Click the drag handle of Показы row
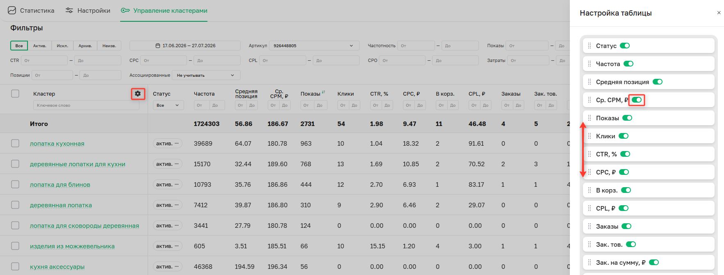The image size is (724, 275). point(590,118)
